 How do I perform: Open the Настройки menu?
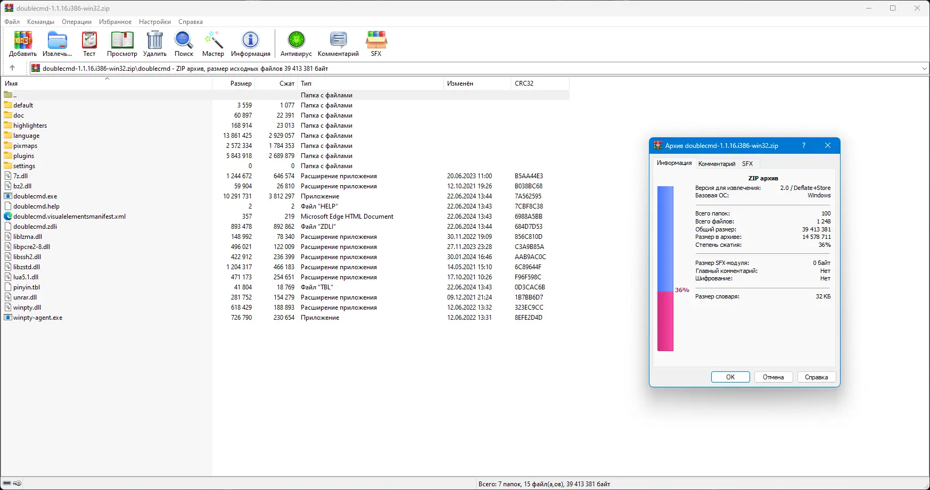tap(155, 22)
